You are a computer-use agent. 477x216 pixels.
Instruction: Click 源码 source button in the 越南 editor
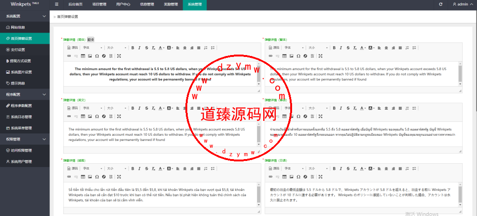(x=73, y=168)
